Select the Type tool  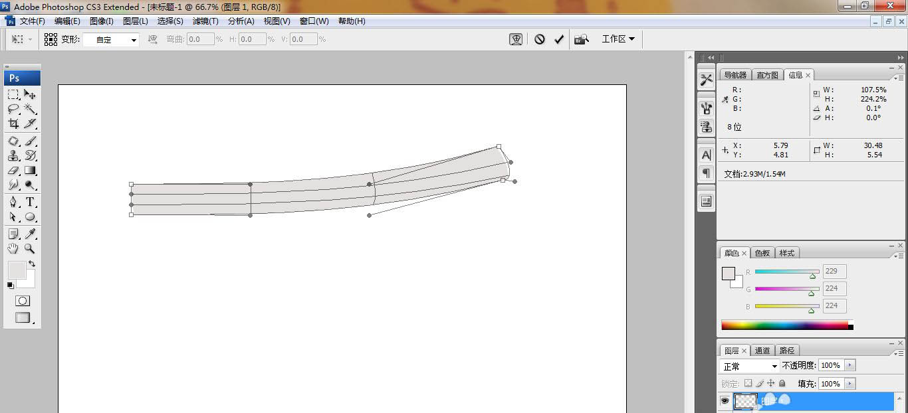pyautogui.click(x=30, y=203)
